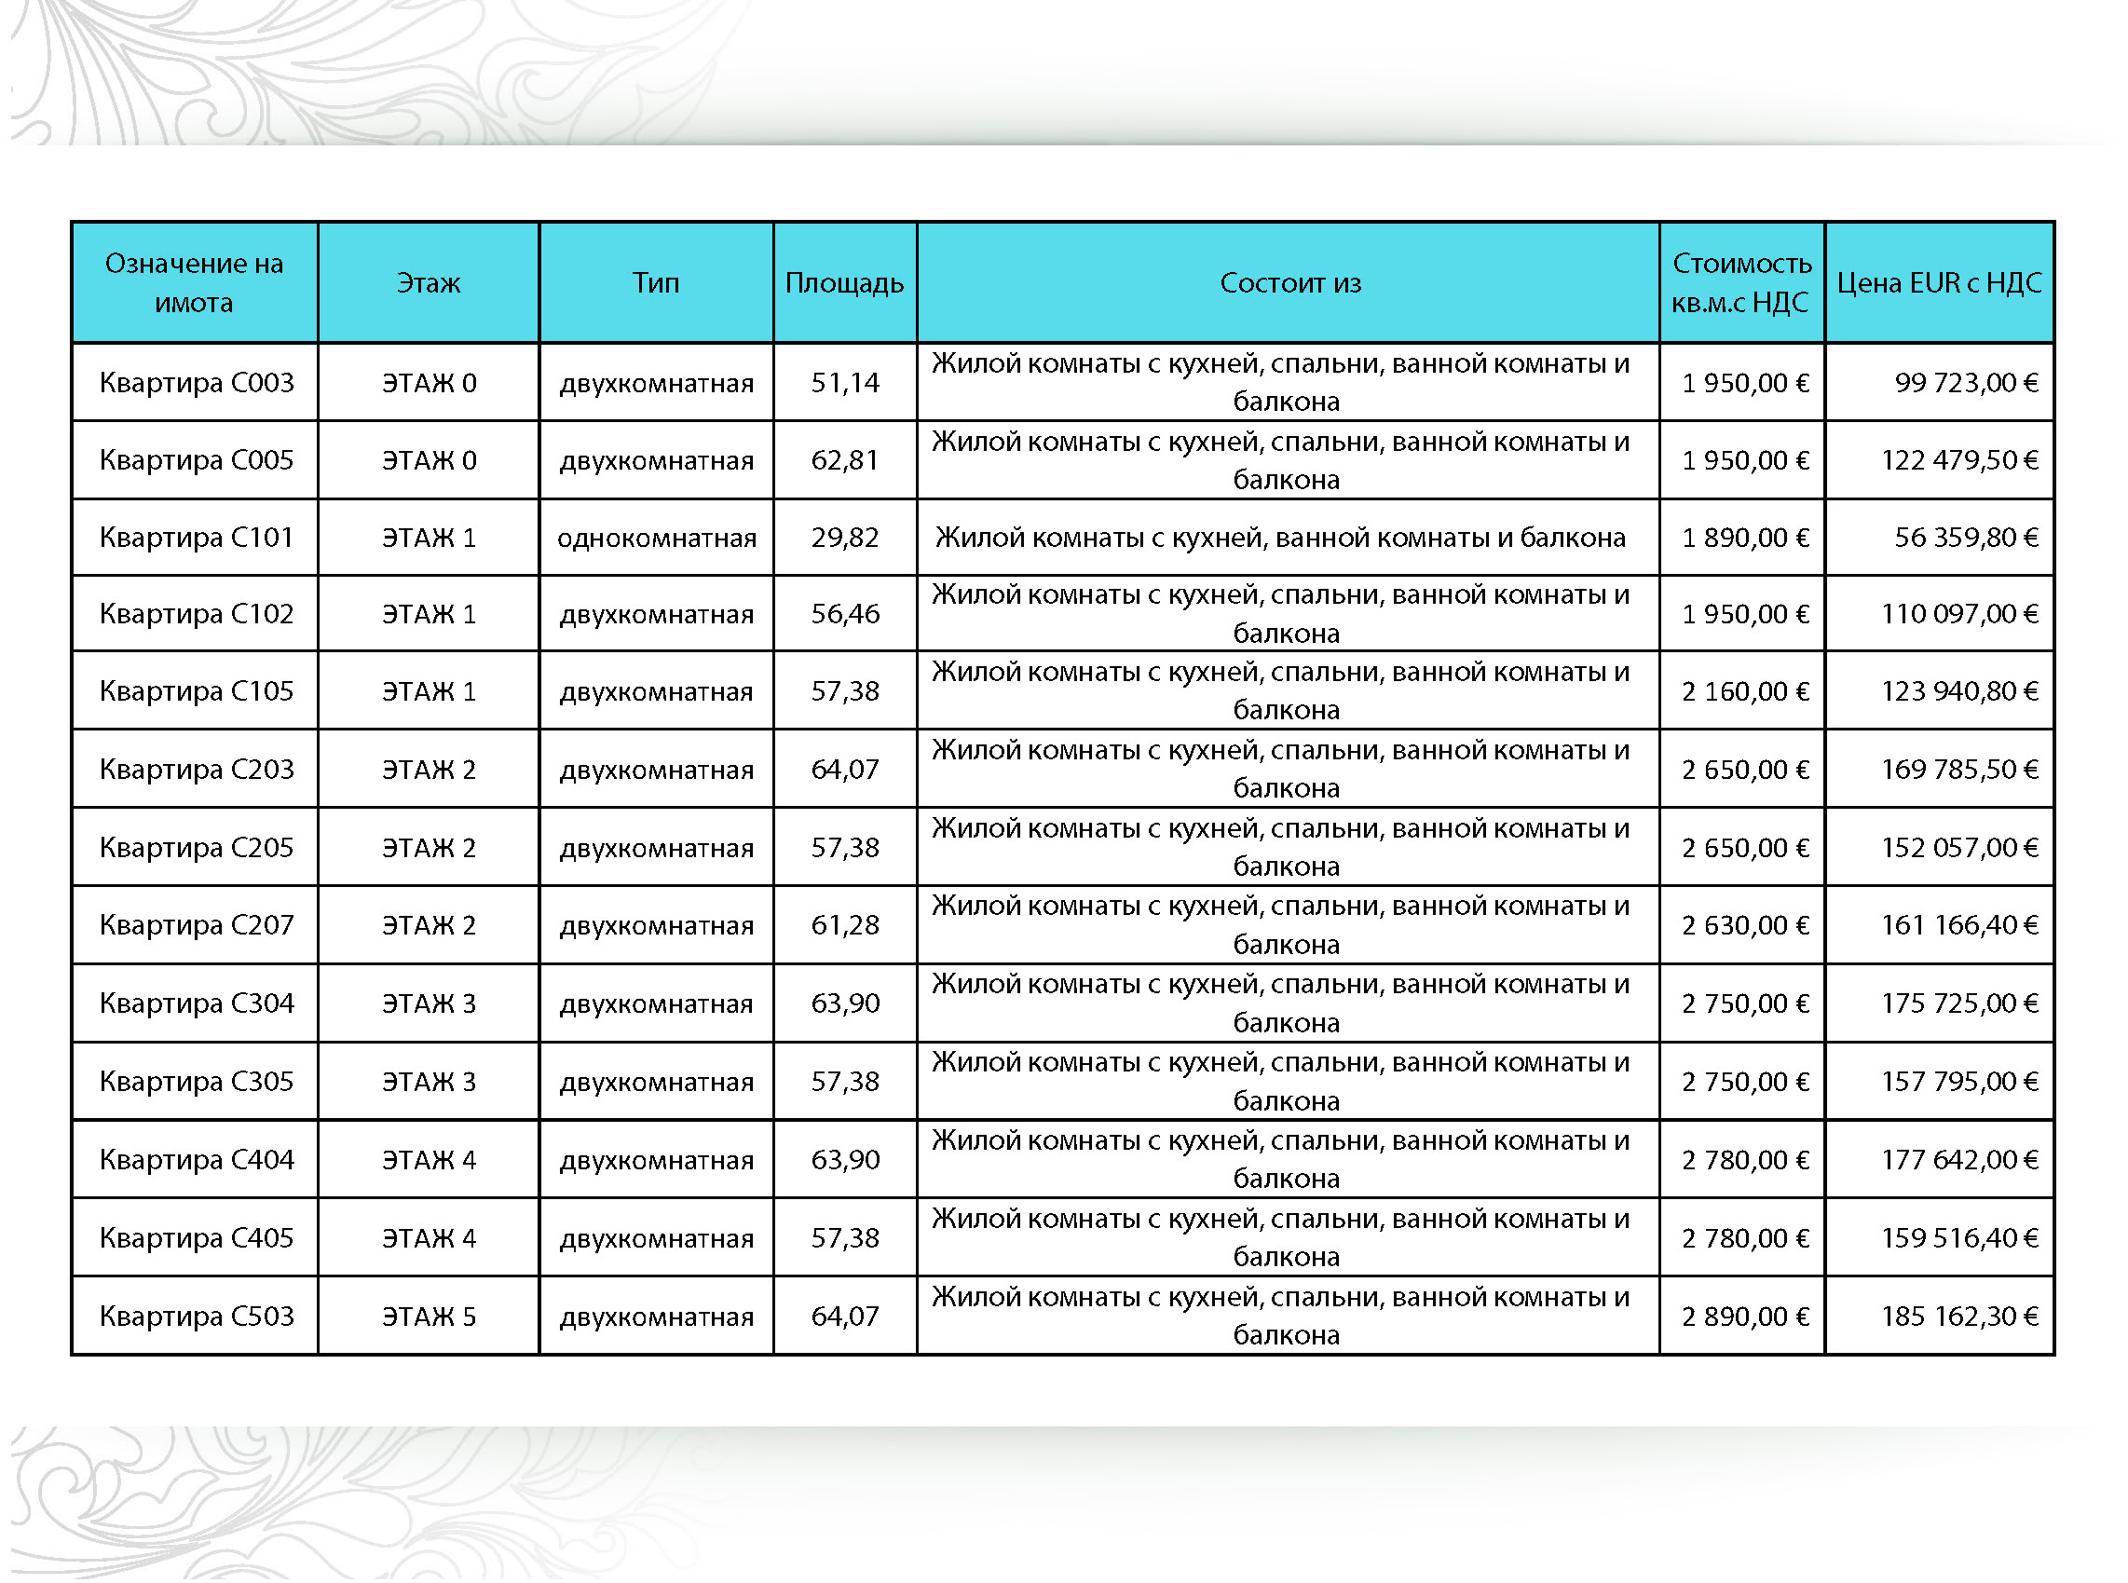Click the 2 630,00 € cost cell

click(1745, 925)
